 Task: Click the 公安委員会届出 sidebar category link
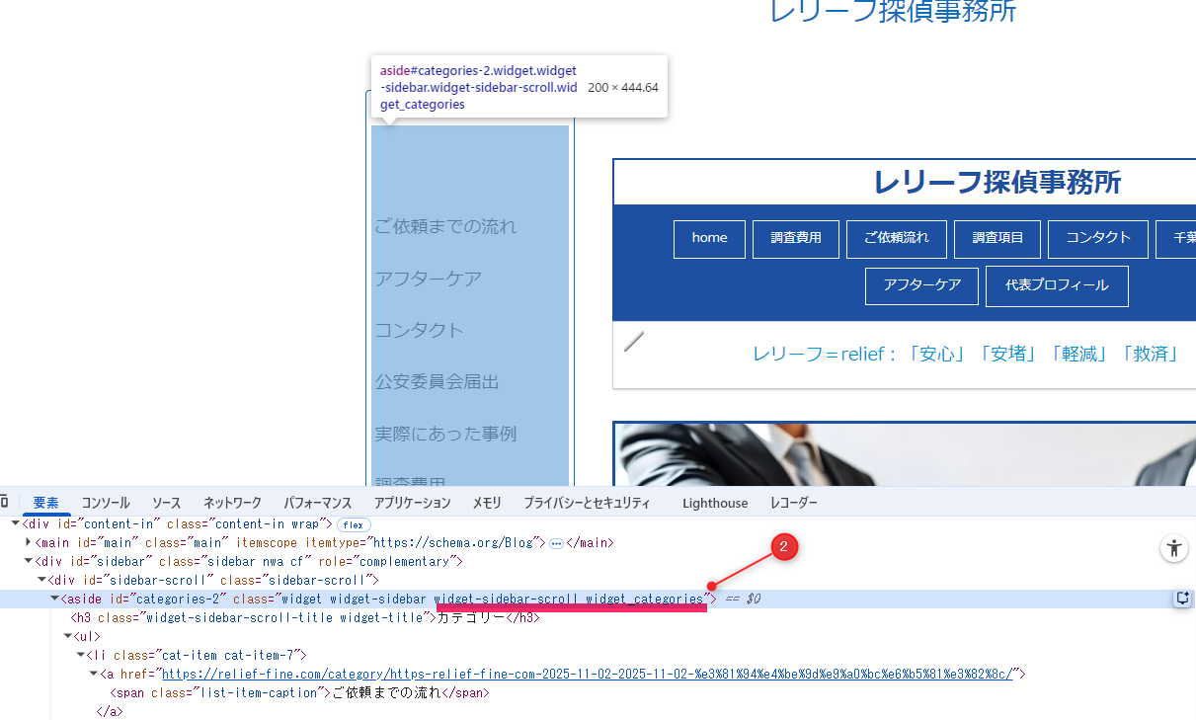437,381
